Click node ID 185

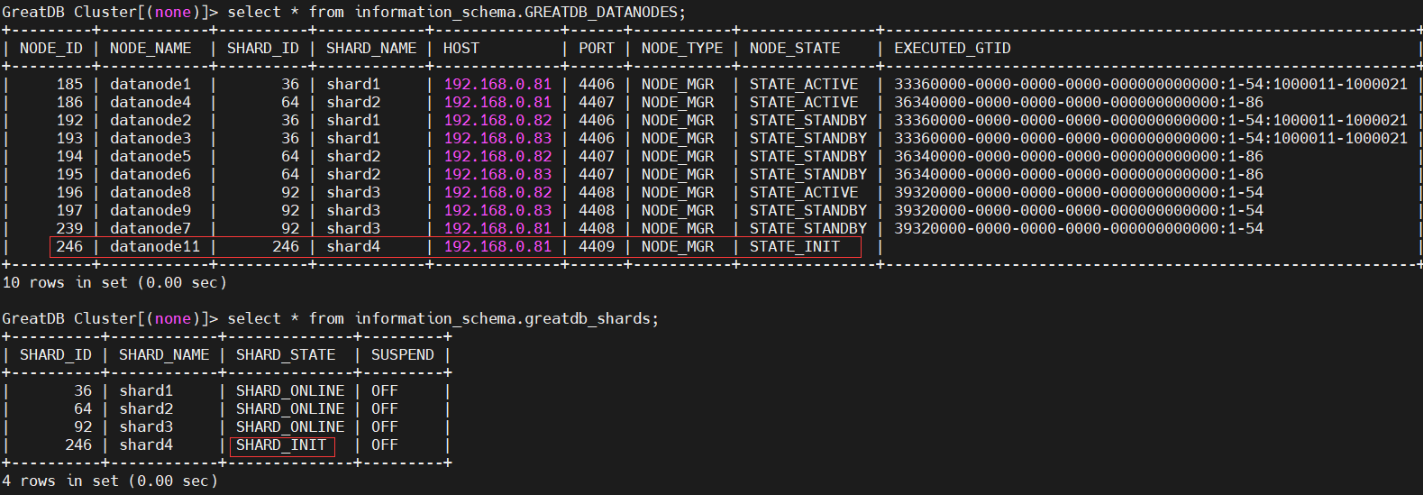click(x=69, y=85)
